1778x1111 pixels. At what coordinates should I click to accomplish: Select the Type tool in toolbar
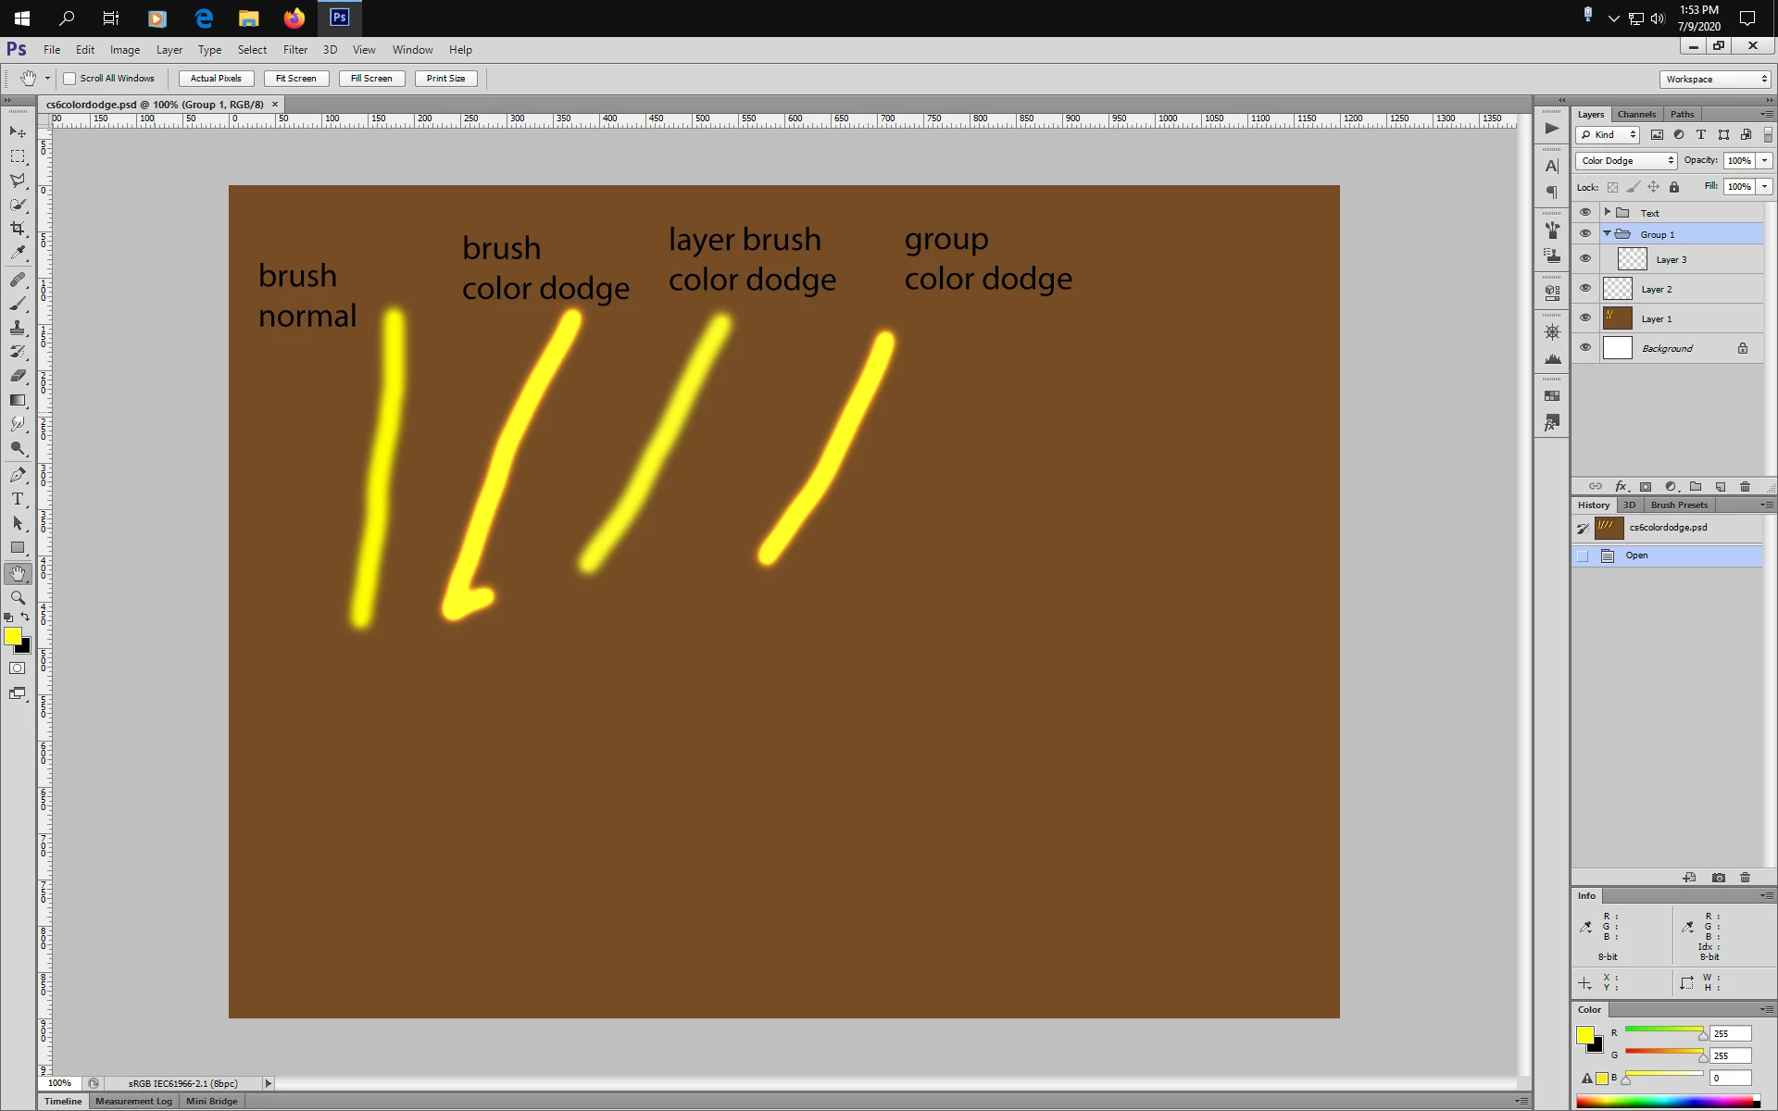[x=18, y=499]
